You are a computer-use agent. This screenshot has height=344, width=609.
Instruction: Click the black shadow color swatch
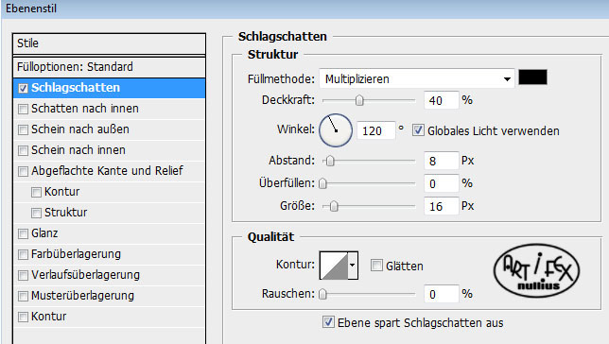pyautogui.click(x=532, y=77)
